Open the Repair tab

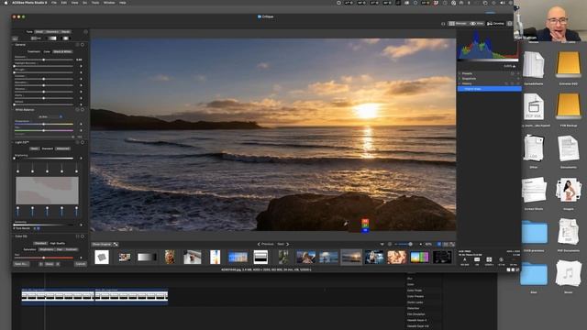click(x=65, y=32)
